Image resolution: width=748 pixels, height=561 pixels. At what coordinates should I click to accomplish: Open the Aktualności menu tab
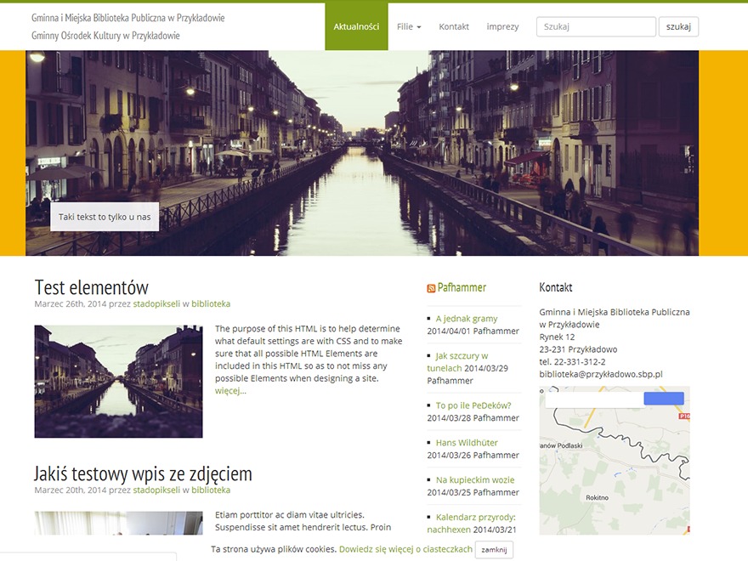[356, 26]
